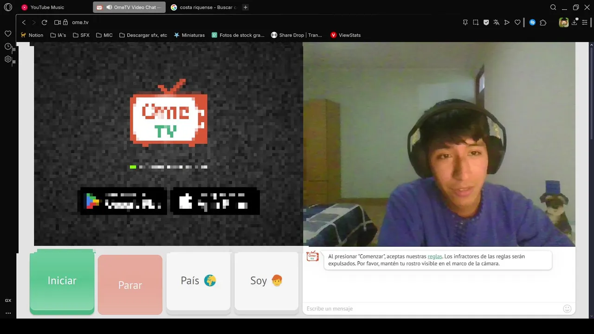Image resolution: width=594 pixels, height=334 pixels.
Task: Open tab search magnifier icon
Action: click(x=553, y=7)
